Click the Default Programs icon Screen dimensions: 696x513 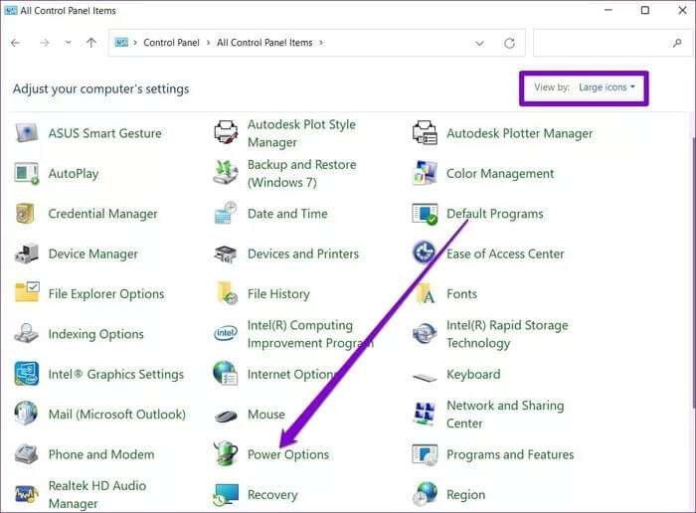425,214
